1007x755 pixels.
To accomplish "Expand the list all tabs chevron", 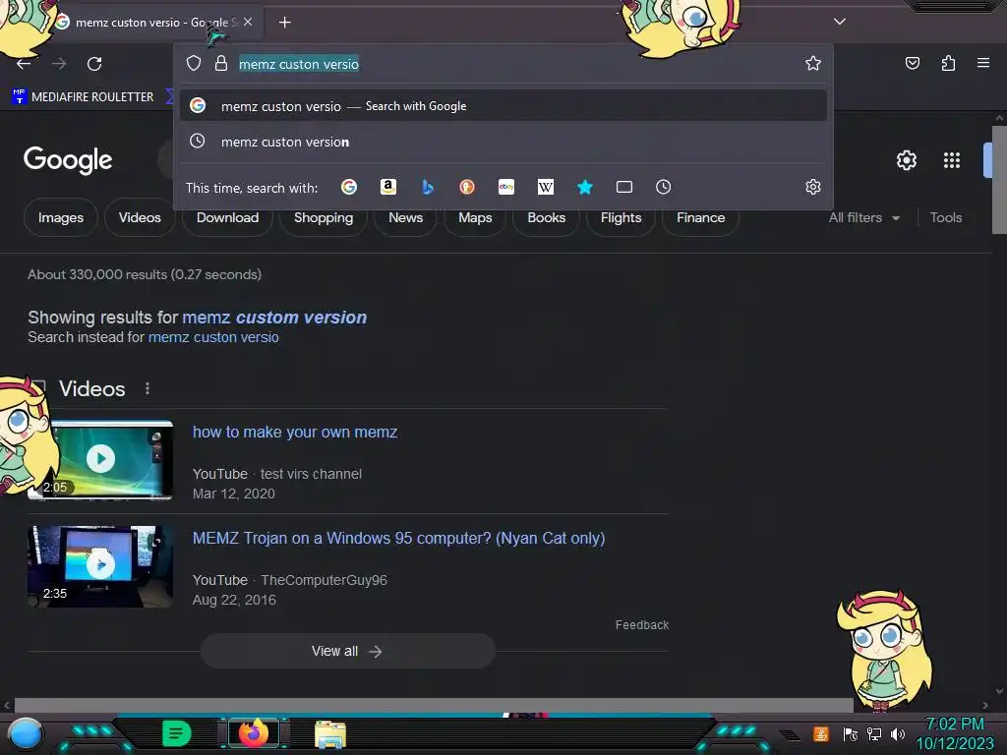I will [840, 22].
